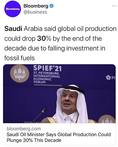Visit the @business handle profile
The width and height of the screenshot is (118, 147).
(x=35, y=12)
